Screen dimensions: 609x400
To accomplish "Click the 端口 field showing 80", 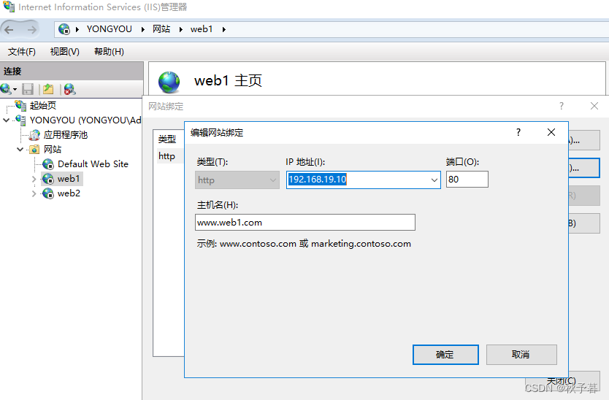I will pos(467,180).
